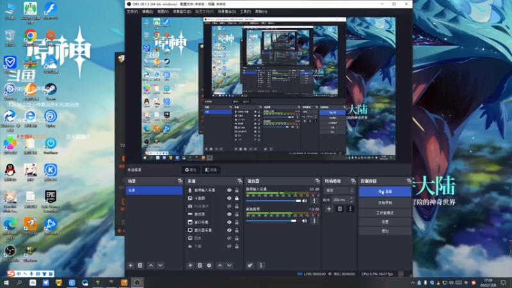This screenshot has height=288, width=512.
Task: Click the 开始录制 button
Action: [385, 203]
